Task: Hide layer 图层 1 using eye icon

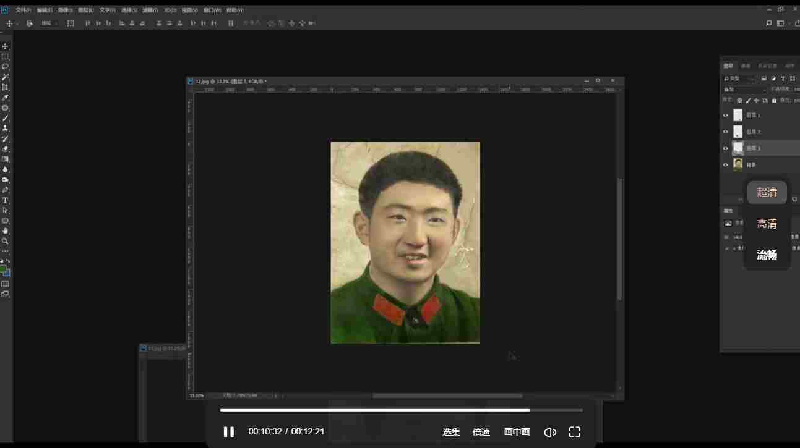Action: 726,115
